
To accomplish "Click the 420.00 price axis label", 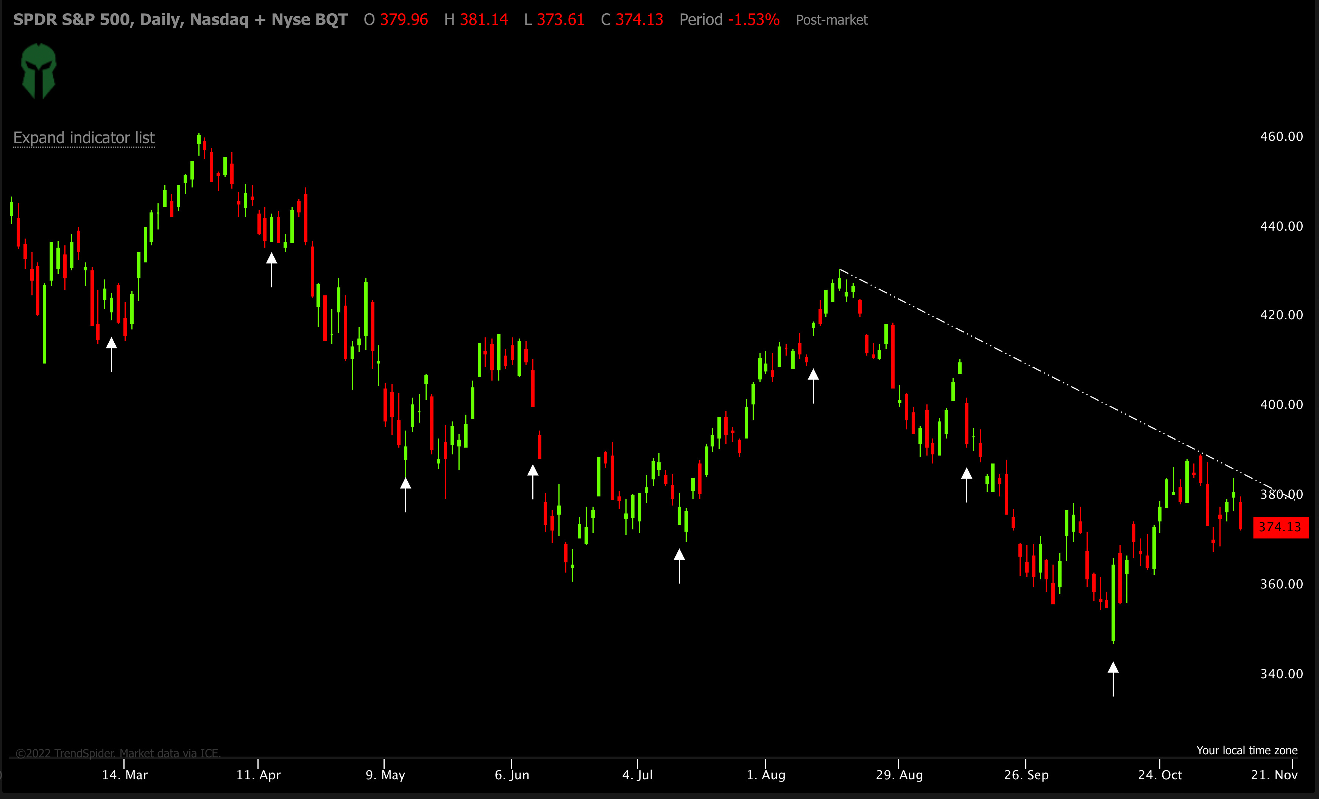I will [x=1282, y=315].
